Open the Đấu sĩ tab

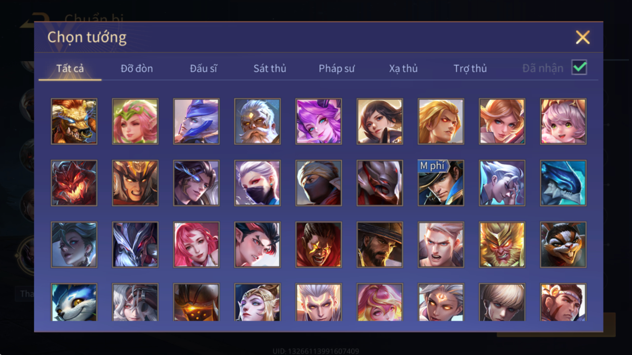click(x=203, y=69)
